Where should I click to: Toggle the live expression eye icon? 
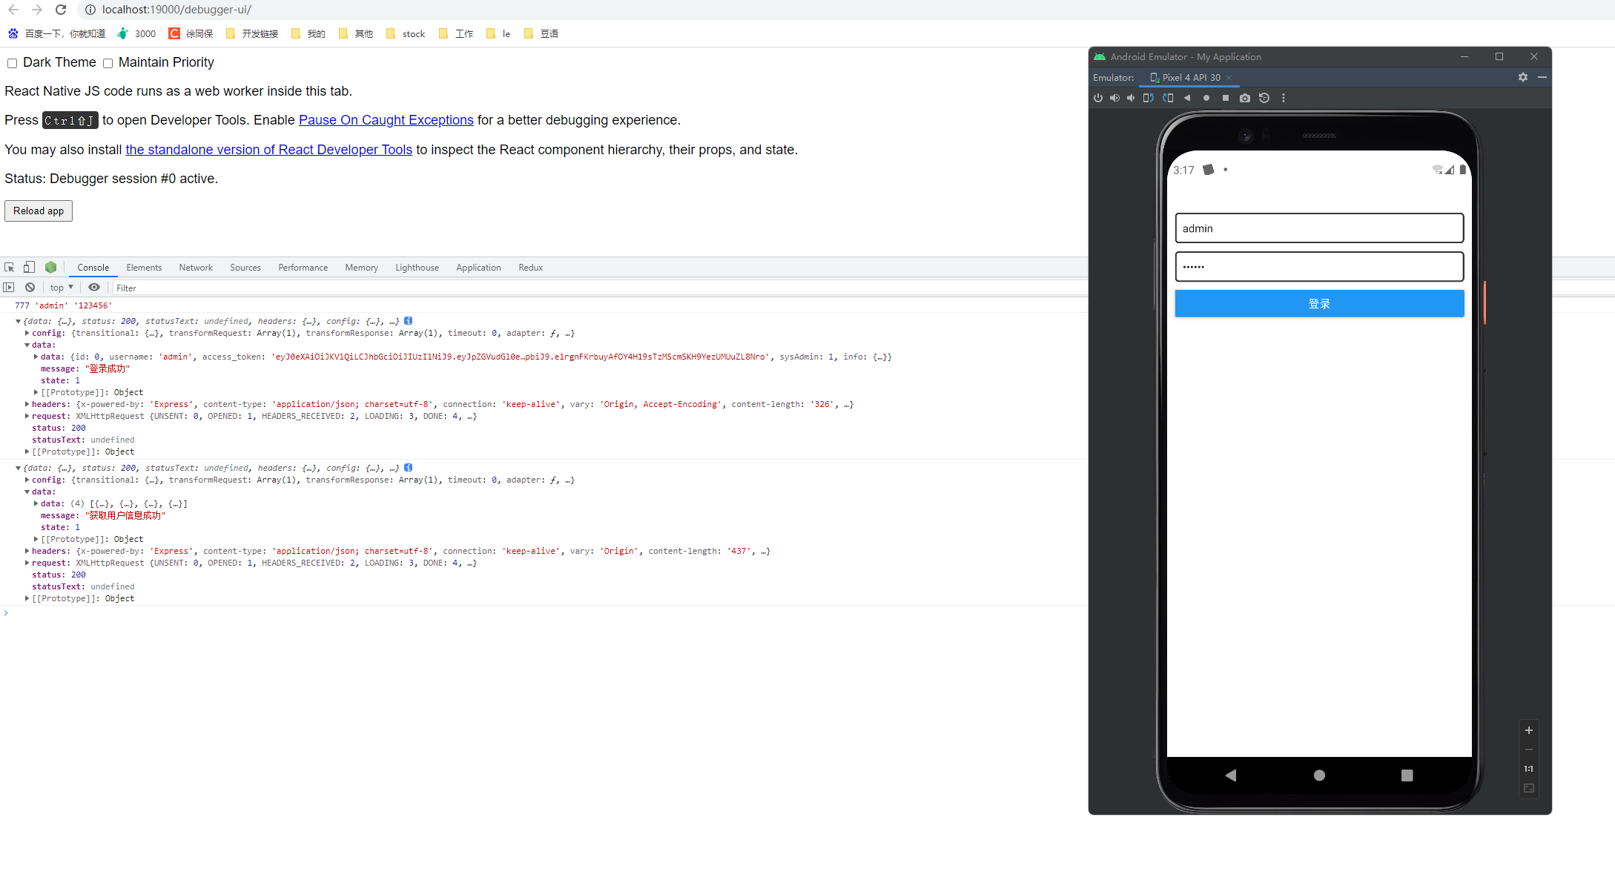(x=94, y=288)
